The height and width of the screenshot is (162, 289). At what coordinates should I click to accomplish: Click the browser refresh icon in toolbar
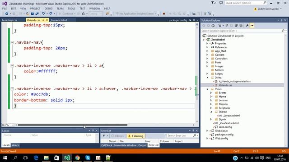[83, 14]
